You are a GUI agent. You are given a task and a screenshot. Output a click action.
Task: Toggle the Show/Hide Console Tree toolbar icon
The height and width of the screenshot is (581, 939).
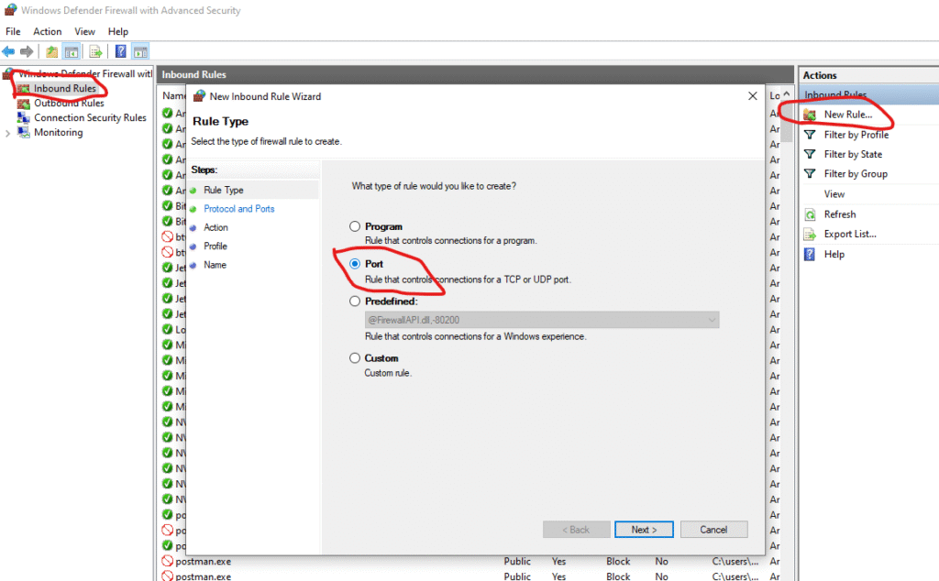click(72, 51)
